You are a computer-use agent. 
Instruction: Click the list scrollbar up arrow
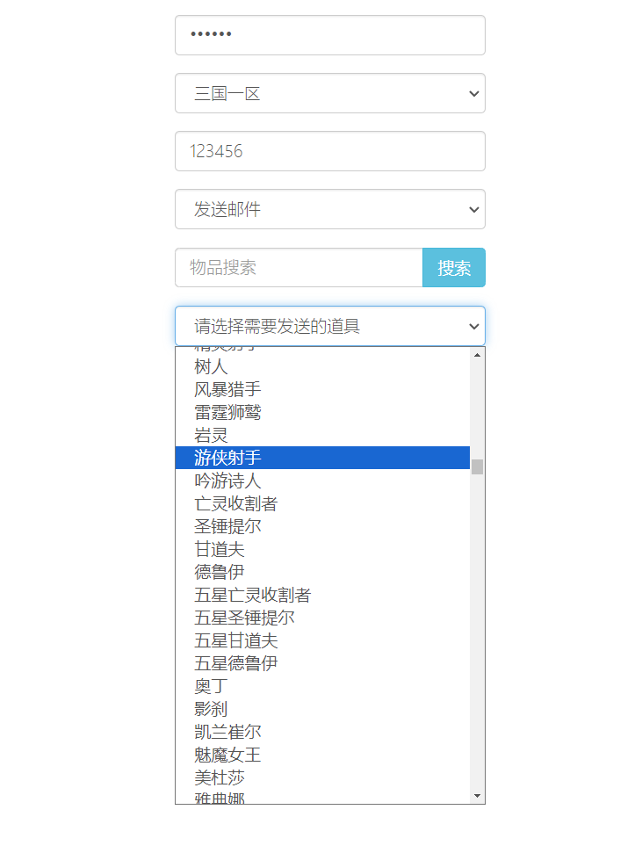(478, 355)
